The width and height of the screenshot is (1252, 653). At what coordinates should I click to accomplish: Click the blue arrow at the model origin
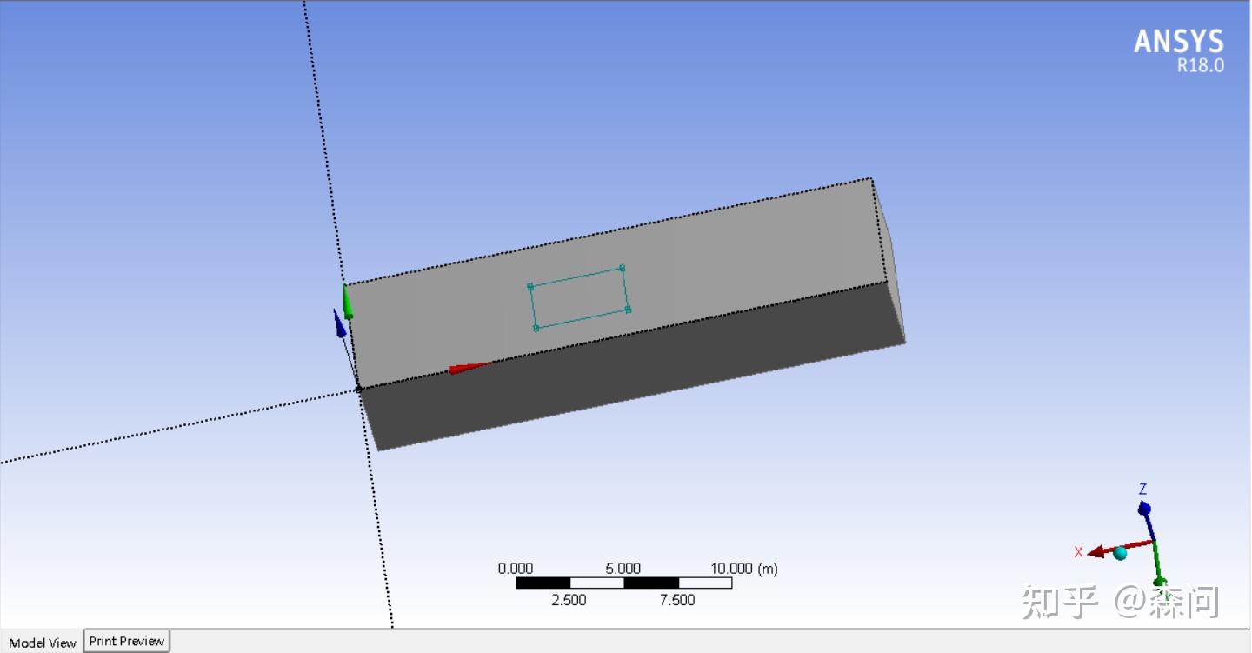(x=341, y=326)
